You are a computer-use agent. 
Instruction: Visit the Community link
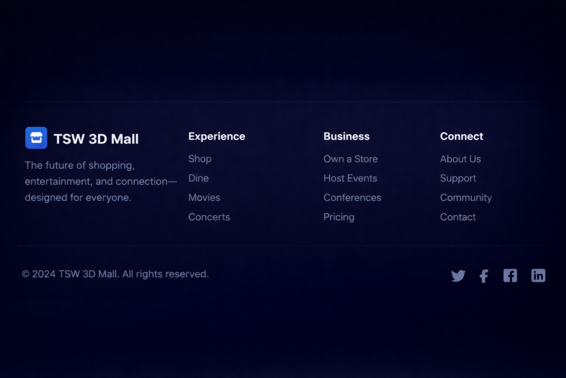pos(465,198)
